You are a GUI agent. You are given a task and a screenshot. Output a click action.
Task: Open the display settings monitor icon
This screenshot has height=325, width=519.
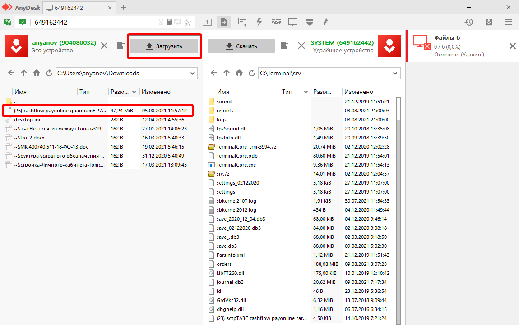coord(293,22)
